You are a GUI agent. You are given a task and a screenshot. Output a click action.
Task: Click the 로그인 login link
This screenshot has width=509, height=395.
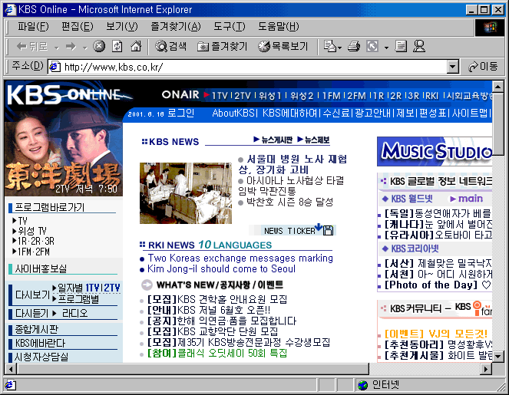pyautogui.click(x=181, y=114)
